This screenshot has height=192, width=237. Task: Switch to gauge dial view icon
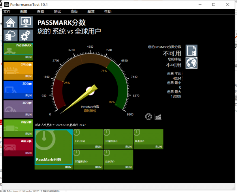tap(149, 117)
